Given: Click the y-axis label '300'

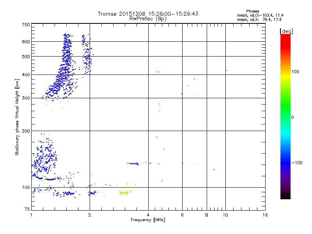Looking at the screenshot, I should tap(26, 98).
